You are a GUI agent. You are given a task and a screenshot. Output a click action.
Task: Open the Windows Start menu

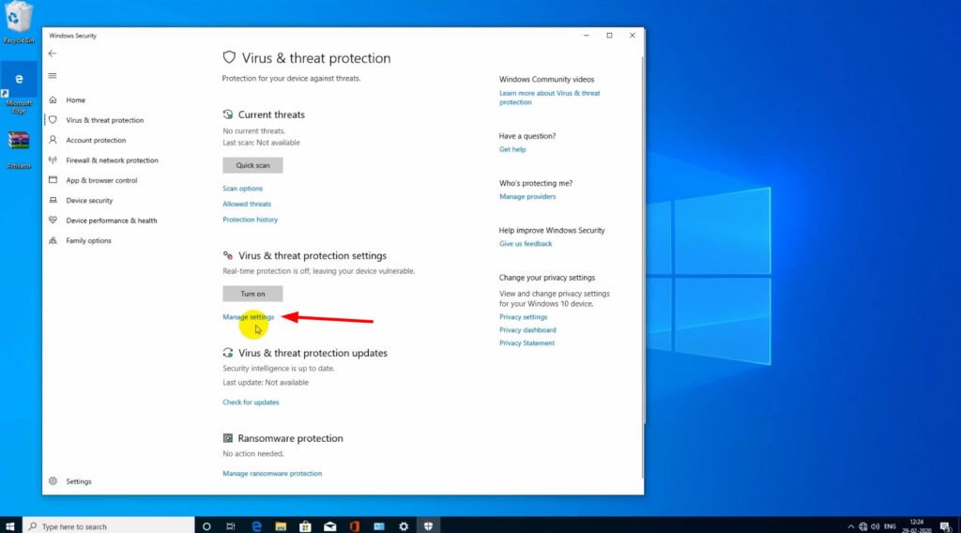pyautogui.click(x=9, y=526)
